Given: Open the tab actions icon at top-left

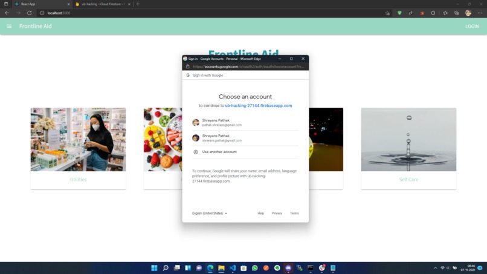Looking at the screenshot, I should (6, 4).
